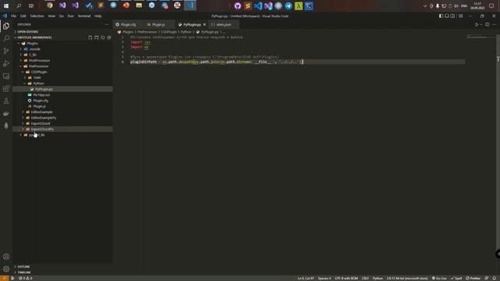Open the Terminal menu
The height and width of the screenshot is (281, 500).
[84, 16]
